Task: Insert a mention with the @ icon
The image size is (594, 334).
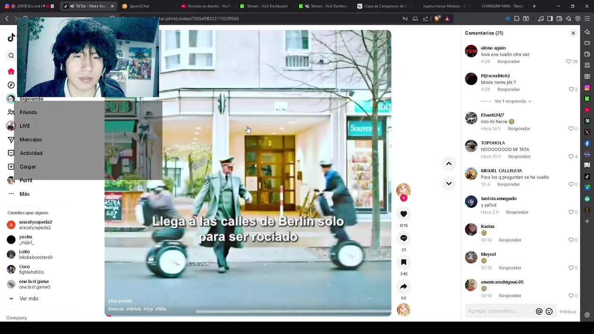Action: tap(539, 312)
